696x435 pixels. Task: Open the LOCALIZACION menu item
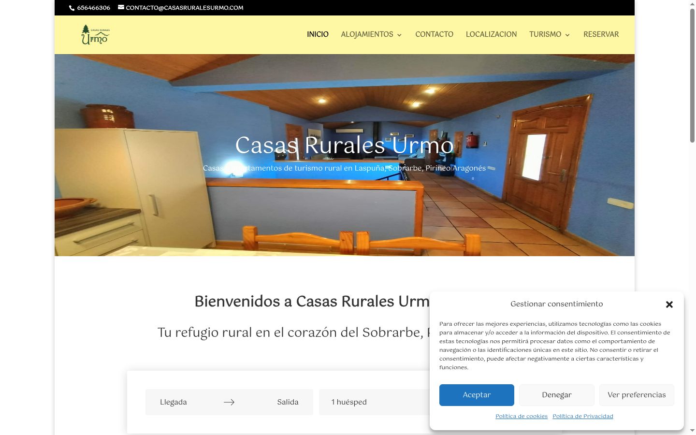[x=491, y=34]
